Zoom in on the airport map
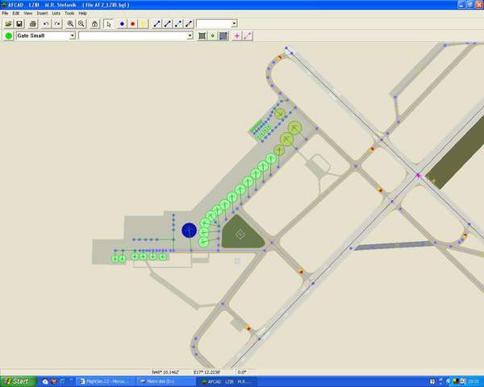484x387 pixels. point(70,23)
